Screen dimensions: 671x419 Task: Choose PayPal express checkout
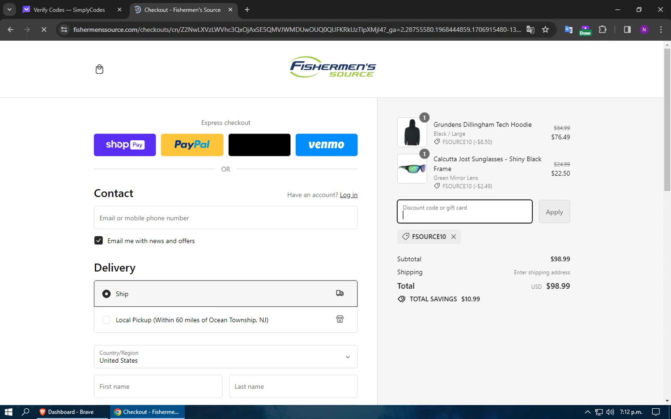click(192, 145)
